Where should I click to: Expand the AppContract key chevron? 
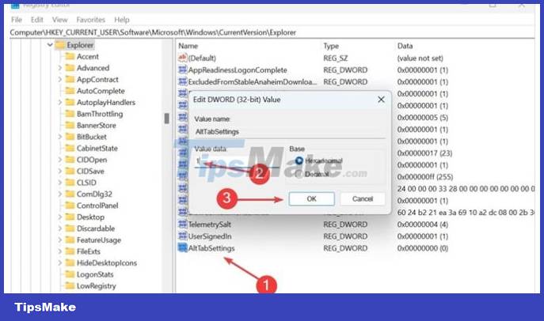(59, 79)
